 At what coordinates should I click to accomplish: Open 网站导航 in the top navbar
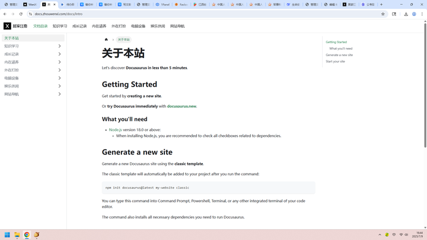177,26
